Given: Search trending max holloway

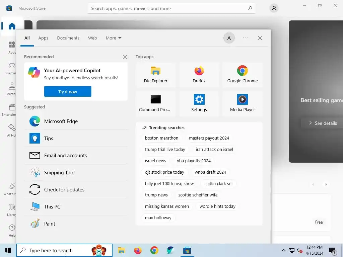Looking at the screenshot, I should click(158, 218).
